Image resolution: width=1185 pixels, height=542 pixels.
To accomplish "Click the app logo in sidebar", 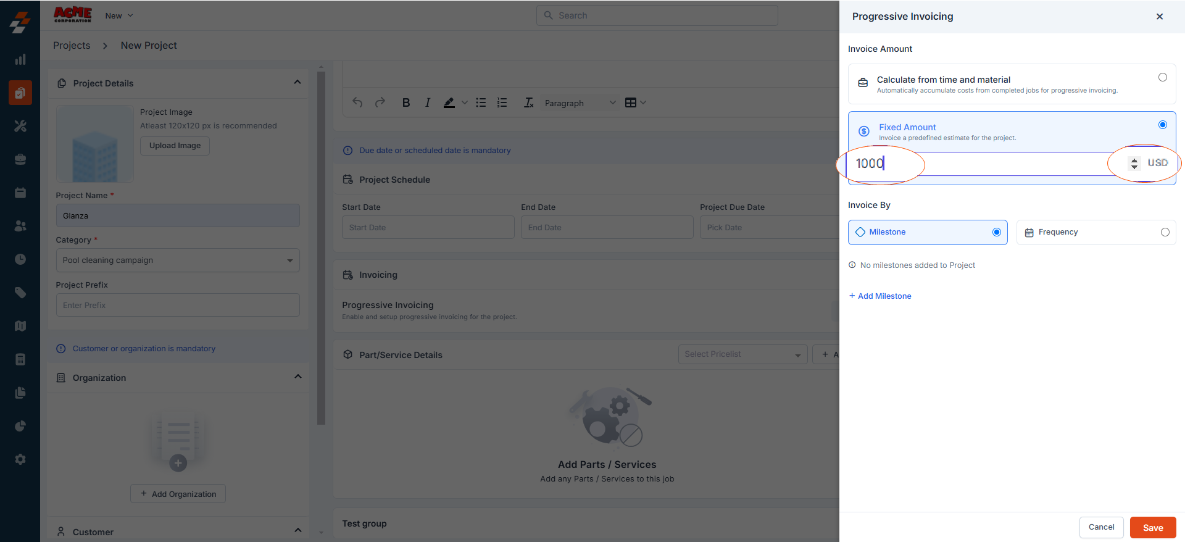I will pos(20,22).
